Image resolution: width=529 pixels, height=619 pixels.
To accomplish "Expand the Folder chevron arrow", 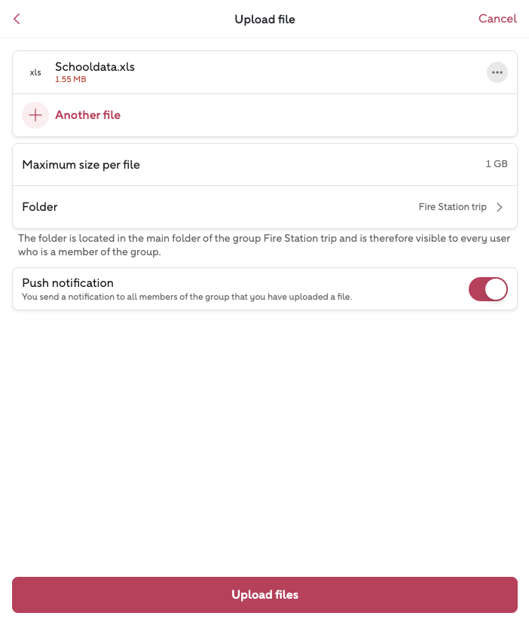I will tap(500, 207).
